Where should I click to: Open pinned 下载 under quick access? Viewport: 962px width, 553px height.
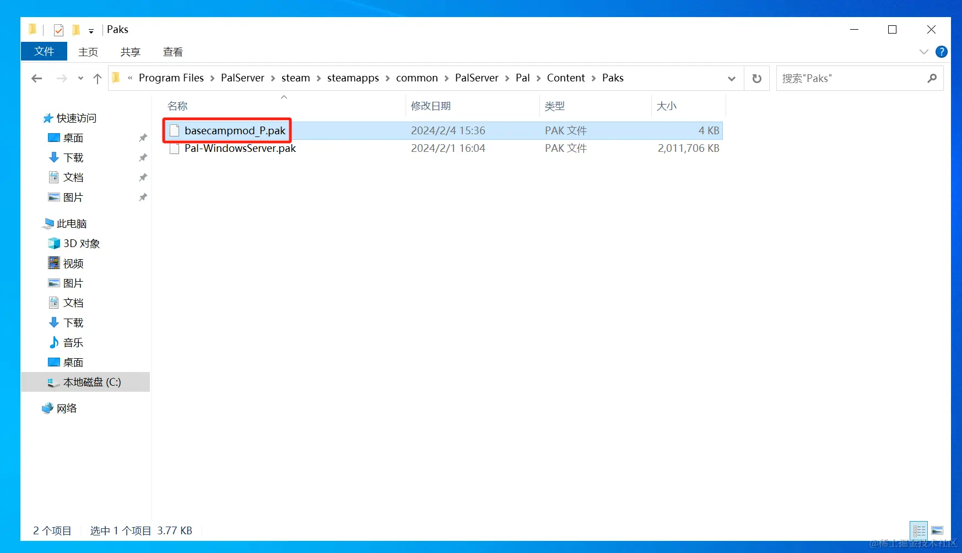click(x=73, y=157)
